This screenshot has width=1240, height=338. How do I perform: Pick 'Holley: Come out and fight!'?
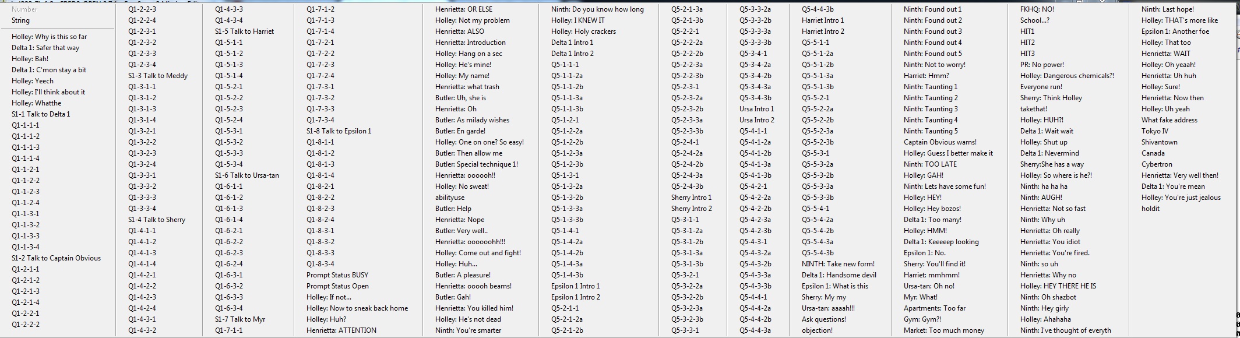pyautogui.click(x=478, y=253)
